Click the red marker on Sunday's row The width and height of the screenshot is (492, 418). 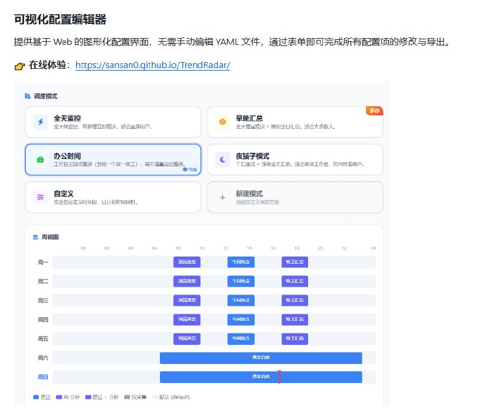[279, 377]
